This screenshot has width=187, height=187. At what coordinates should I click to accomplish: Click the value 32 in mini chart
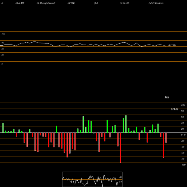point(120,177)
